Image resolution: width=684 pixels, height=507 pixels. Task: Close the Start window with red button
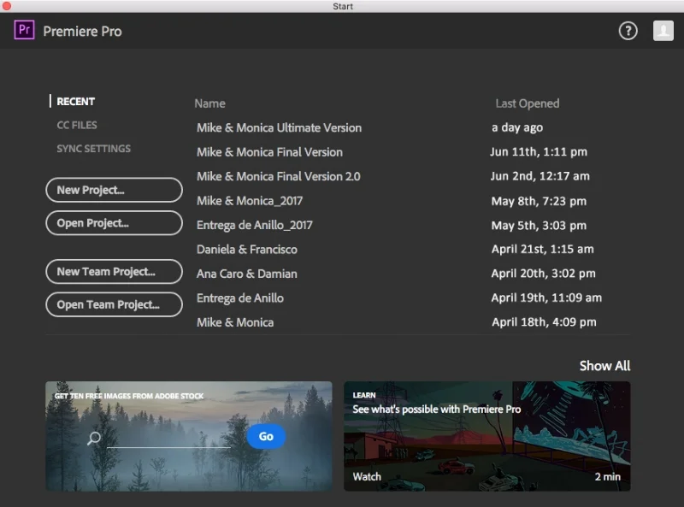tap(7, 6)
